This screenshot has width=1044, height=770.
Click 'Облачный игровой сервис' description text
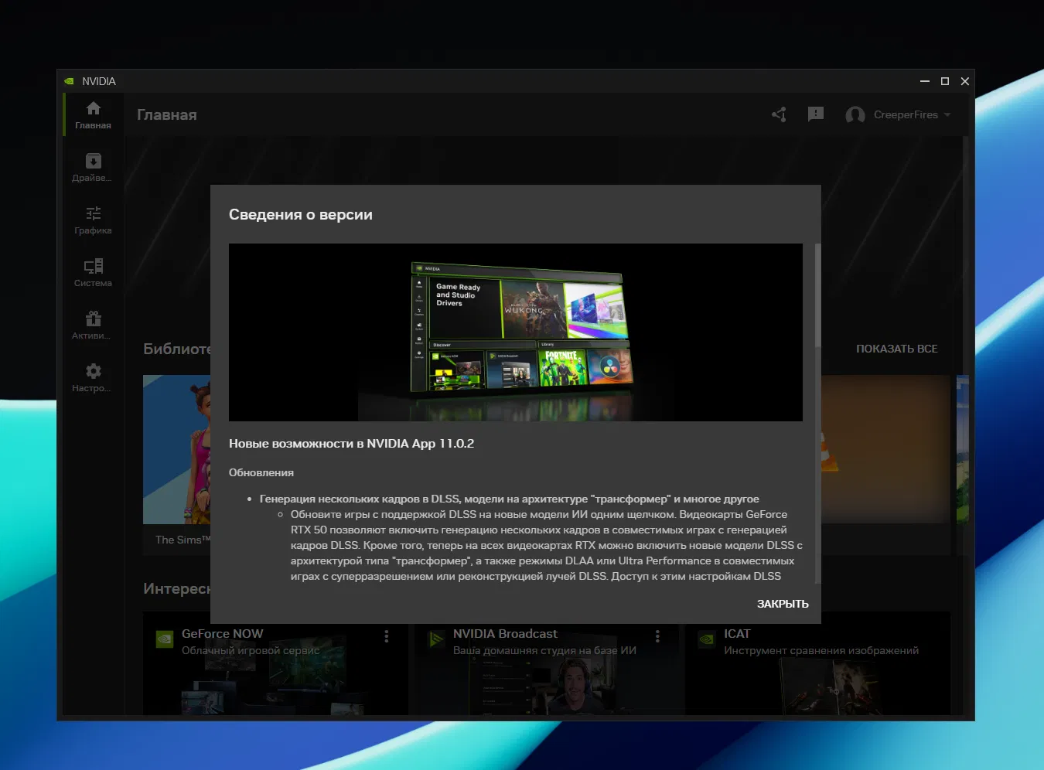point(251,650)
